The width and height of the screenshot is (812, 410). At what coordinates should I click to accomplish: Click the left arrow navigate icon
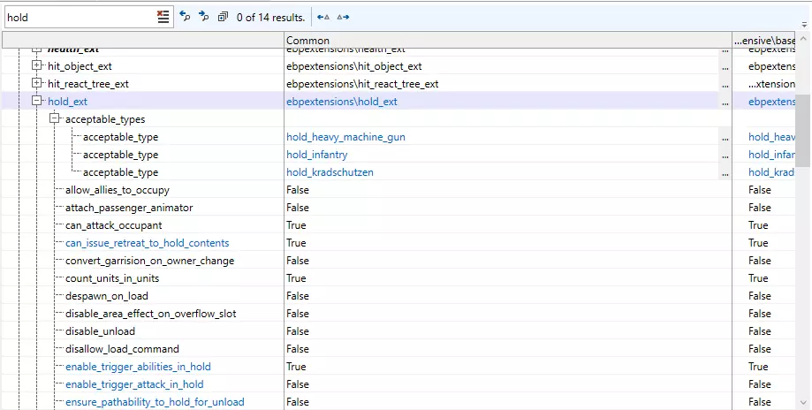pos(323,17)
